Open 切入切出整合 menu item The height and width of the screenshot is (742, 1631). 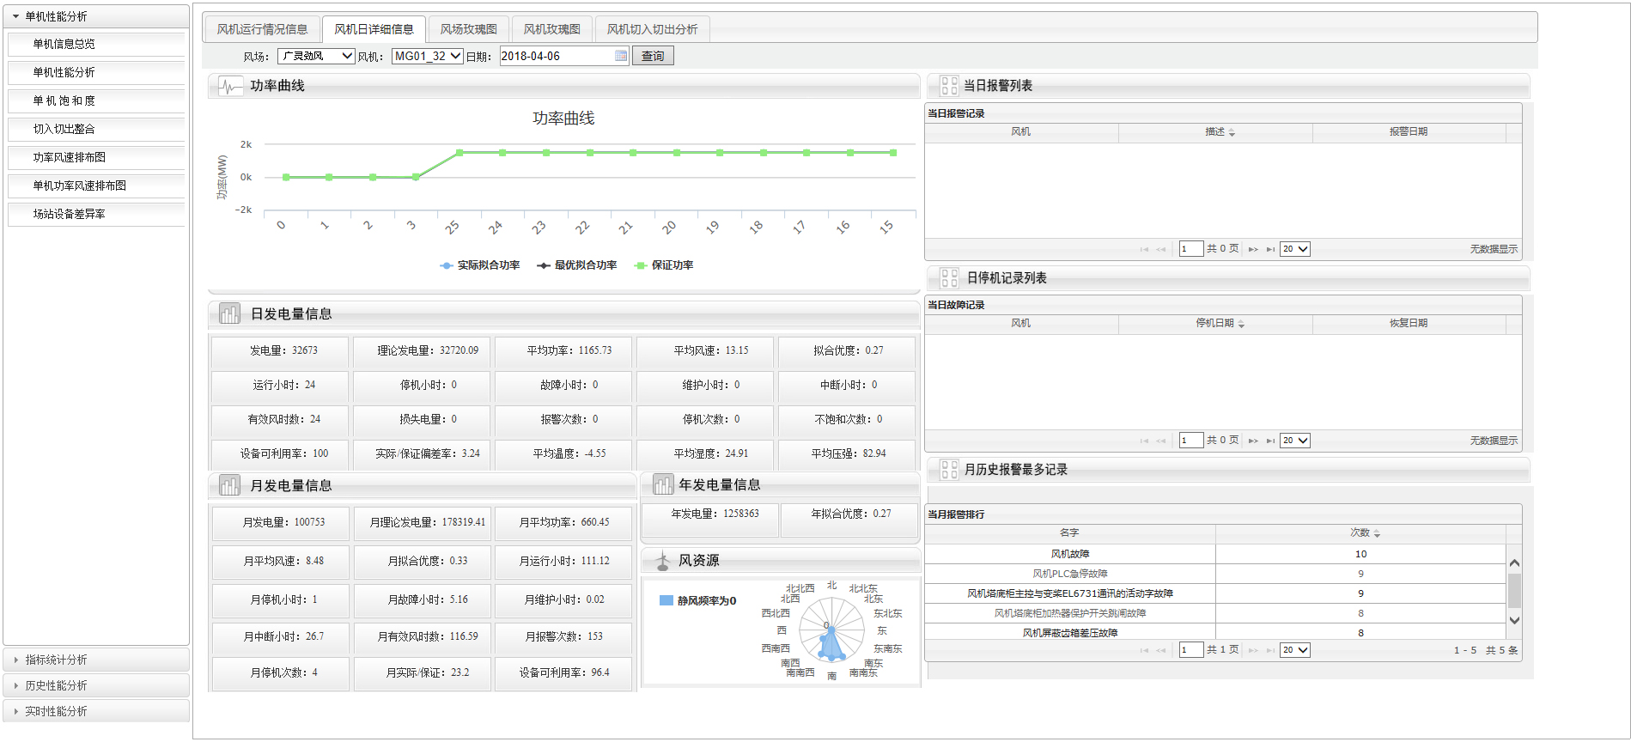(96, 129)
